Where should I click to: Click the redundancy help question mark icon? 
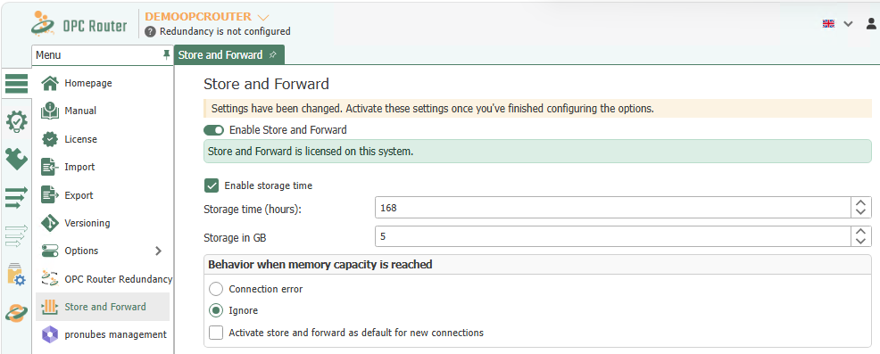pyautogui.click(x=150, y=31)
